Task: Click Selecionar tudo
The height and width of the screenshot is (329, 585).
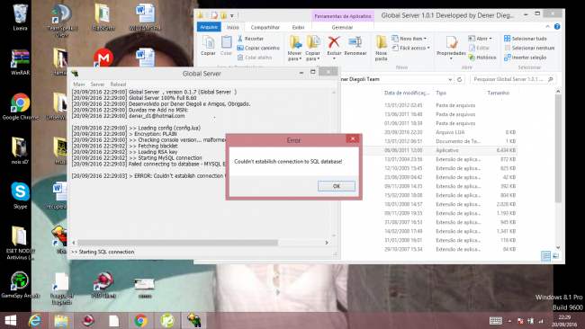Action: click(x=526, y=39)
